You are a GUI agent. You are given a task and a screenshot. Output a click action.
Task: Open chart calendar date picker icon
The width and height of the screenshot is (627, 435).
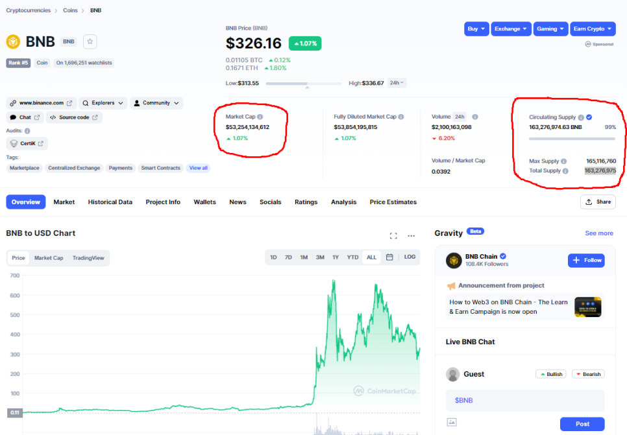pos(389,257)
